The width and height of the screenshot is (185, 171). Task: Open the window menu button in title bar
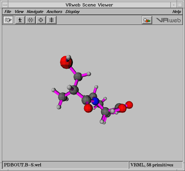click(x=5, y=5)
